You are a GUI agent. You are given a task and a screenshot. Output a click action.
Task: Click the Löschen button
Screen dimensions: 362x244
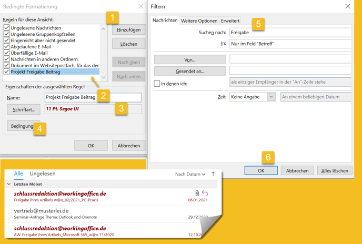click(128, 44)
